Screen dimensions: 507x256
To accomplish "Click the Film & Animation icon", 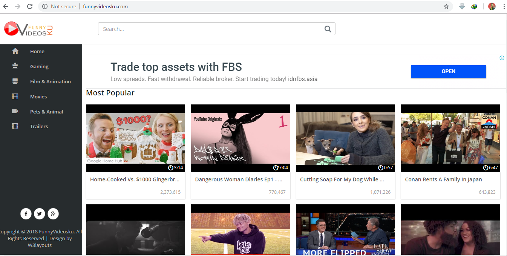I will click(15, 81).
